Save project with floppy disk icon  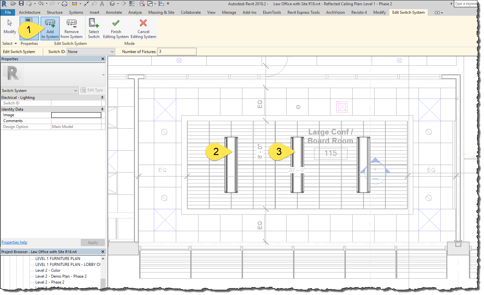(x=21, y=4)
